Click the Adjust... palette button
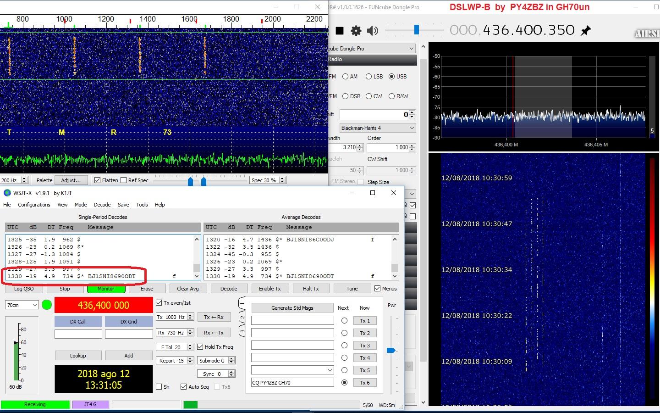Viewport: 660px width, 413px height. 71,180
